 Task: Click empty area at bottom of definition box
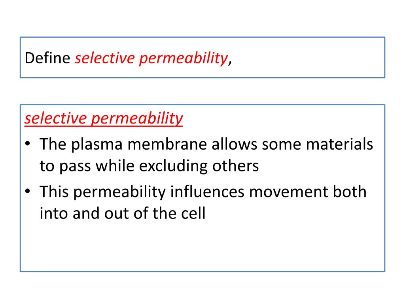[202, 247]
